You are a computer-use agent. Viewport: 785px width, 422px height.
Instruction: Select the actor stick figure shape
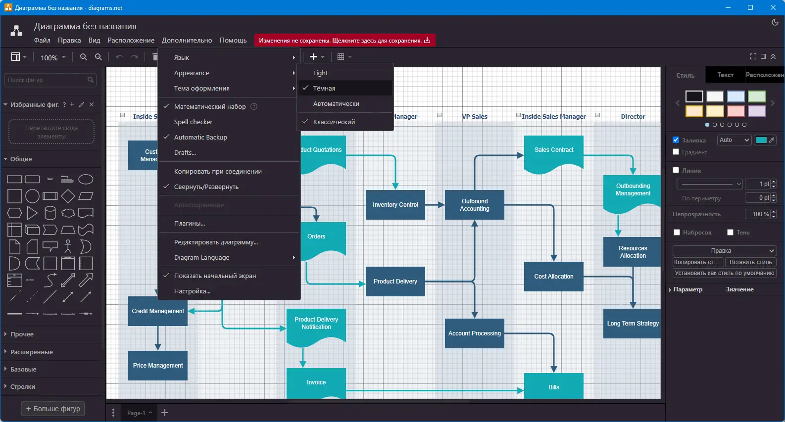[68, 246]
